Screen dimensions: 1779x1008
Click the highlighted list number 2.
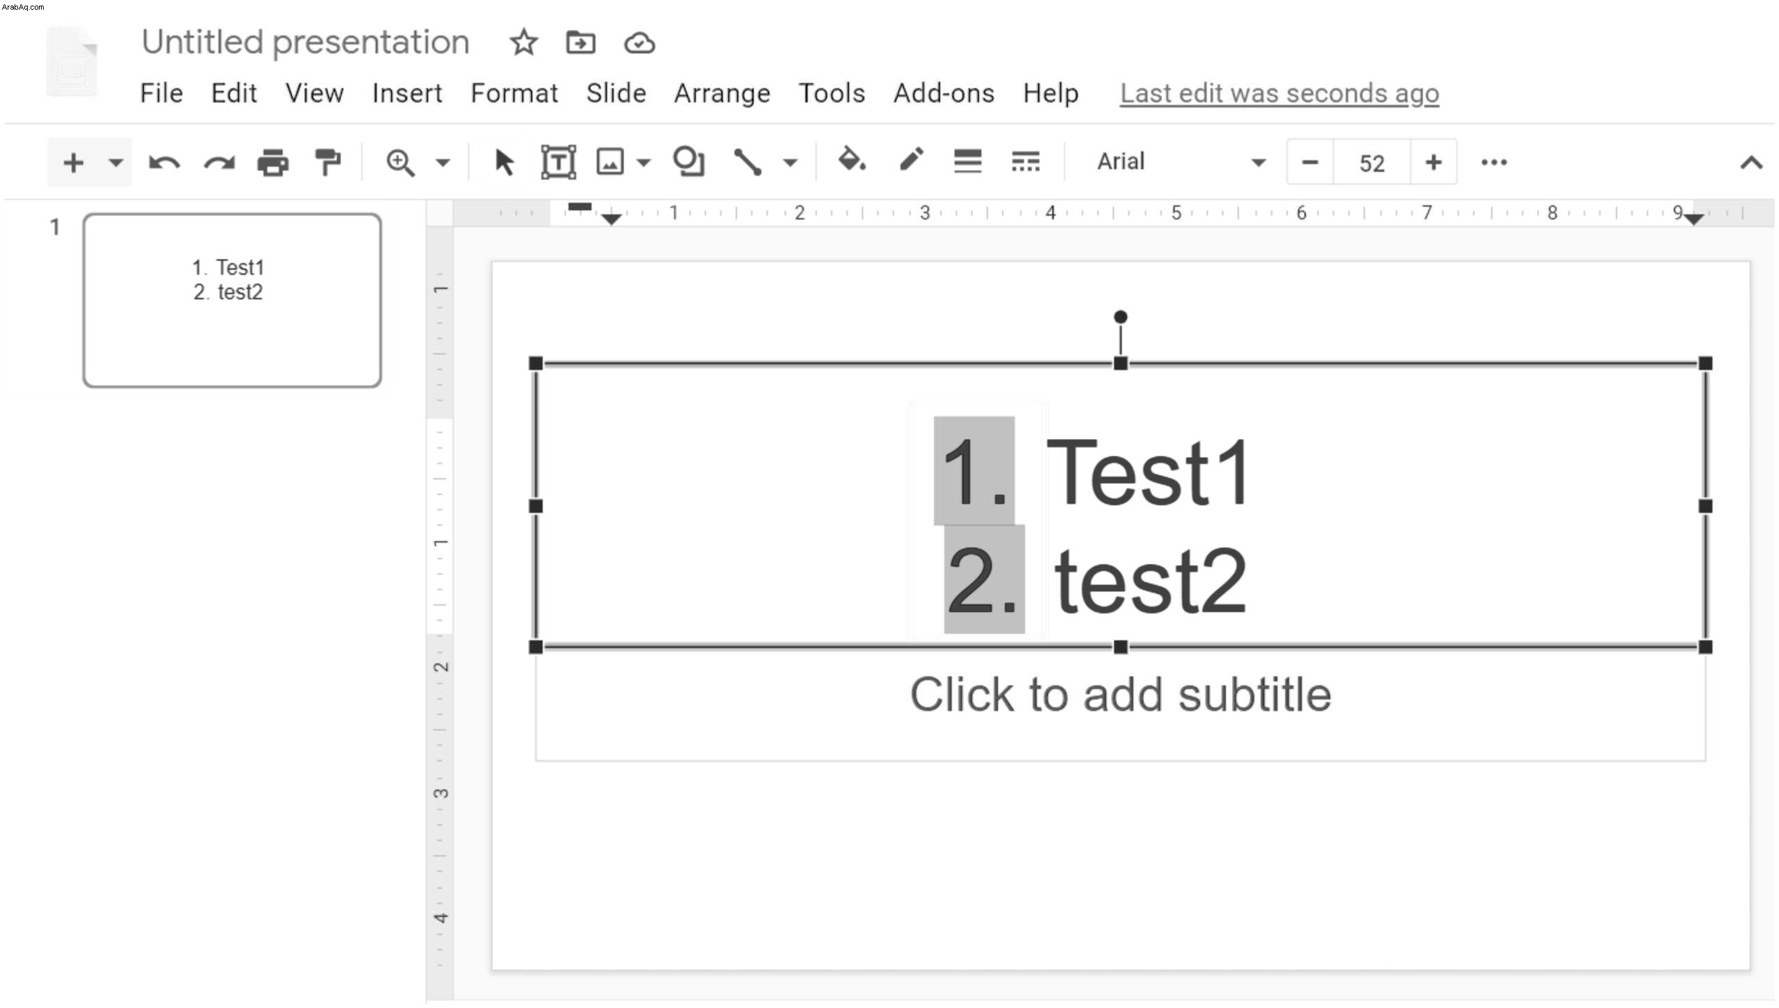984,579
